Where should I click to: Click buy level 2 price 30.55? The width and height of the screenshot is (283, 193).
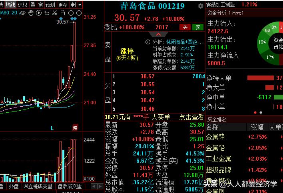point(147,84)
